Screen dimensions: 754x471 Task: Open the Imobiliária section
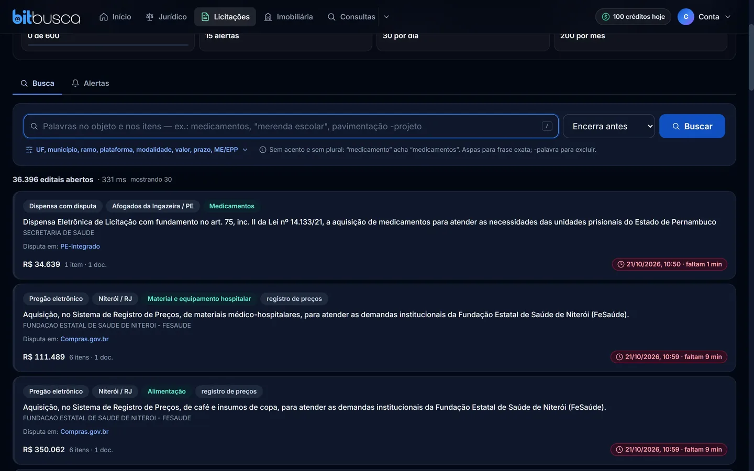[x=289, y=17]
